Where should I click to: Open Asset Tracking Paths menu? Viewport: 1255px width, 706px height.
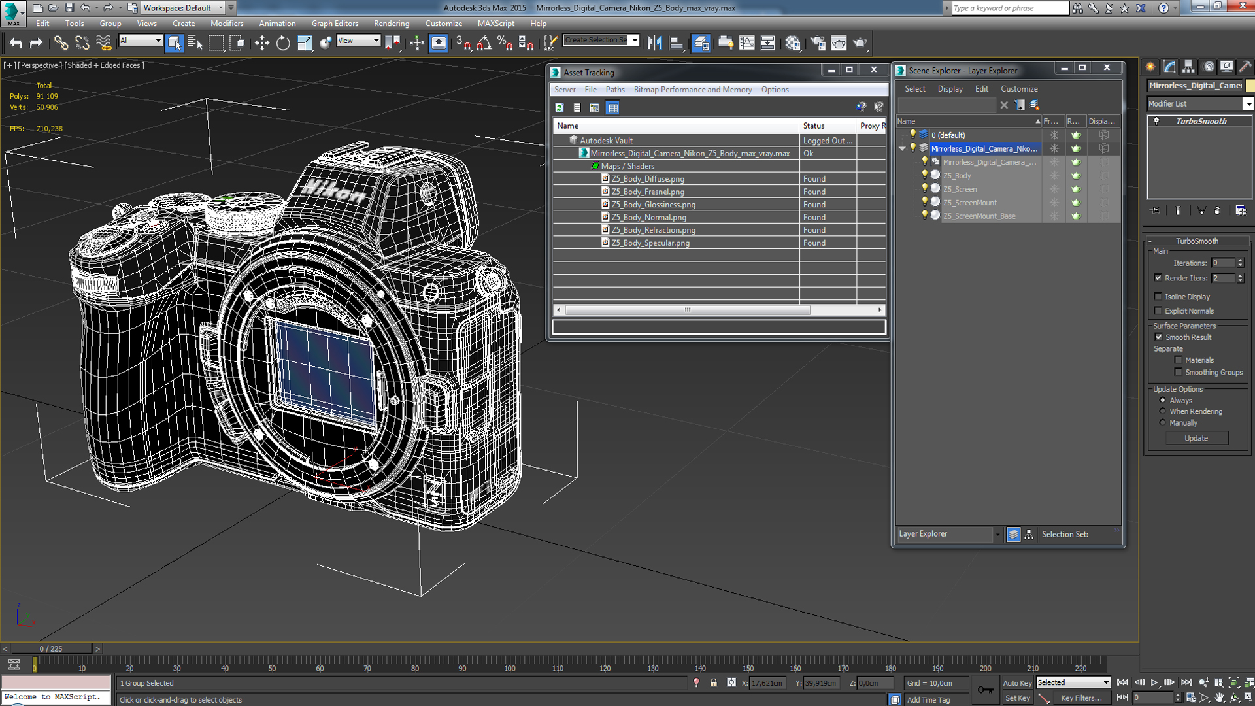614,90
